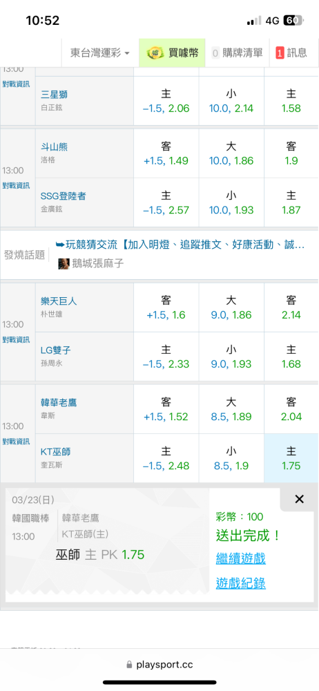Tap the lock icon by playsport.cc

tap(129, 665)
